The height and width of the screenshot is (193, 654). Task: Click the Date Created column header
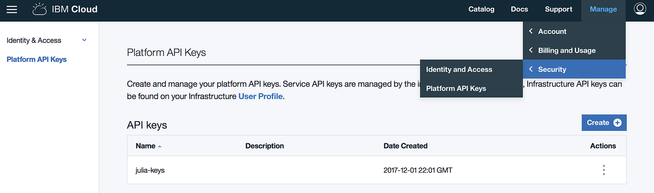pos(405,146)
